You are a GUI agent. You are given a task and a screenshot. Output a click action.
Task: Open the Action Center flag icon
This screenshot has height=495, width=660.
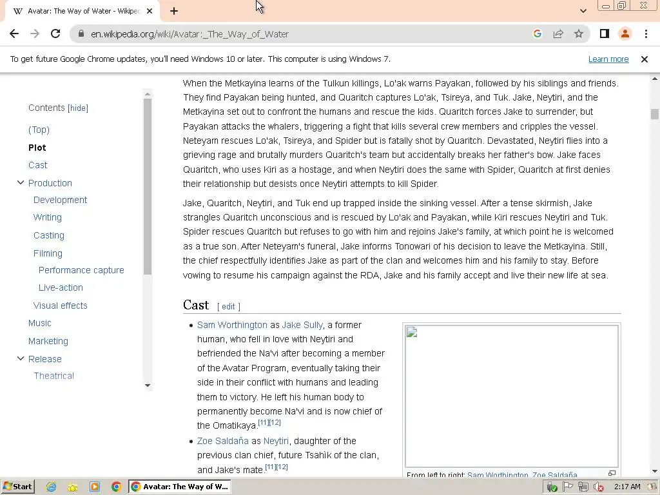point(568,487)
